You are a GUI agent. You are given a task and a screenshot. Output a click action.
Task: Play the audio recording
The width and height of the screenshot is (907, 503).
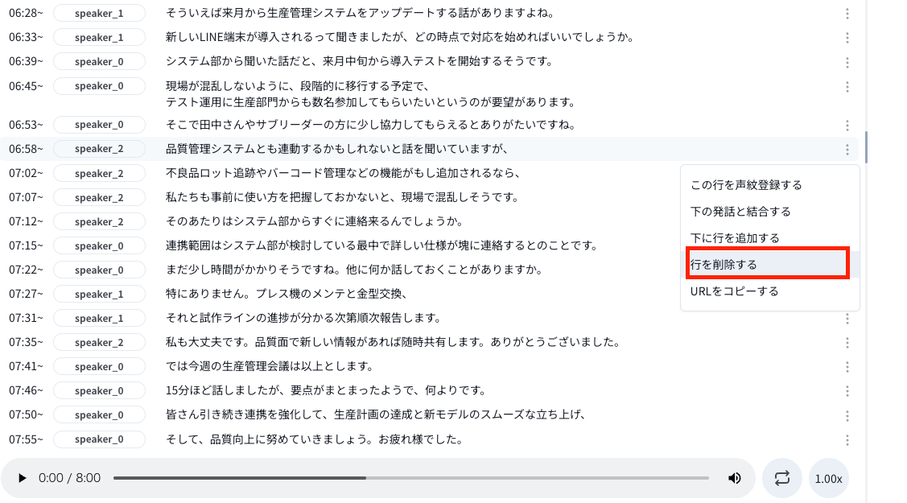point(23,478)
